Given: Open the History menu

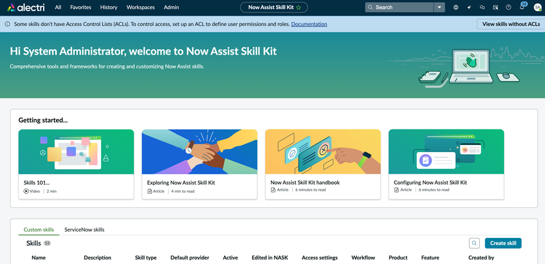Looking at the screenshot, I should pyautogui.click(x=109, y=7).
